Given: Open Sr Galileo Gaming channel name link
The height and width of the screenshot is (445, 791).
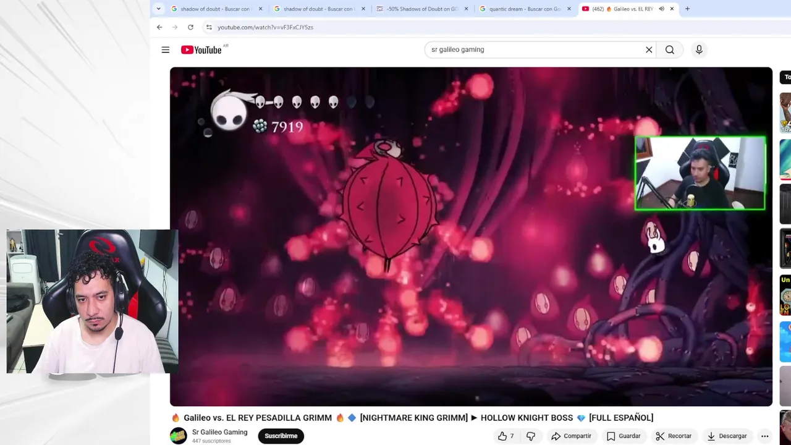Looking at the screenshot, I should tap(219, 432).
